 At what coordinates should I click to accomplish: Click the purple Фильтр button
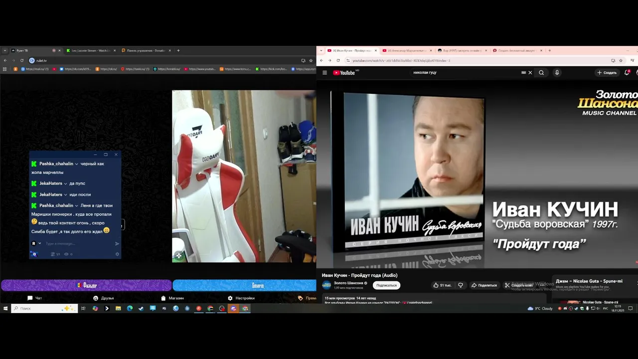point(86,285)
